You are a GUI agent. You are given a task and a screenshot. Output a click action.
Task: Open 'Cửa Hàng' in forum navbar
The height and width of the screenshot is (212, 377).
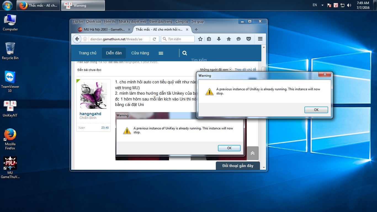pos(140,53)
